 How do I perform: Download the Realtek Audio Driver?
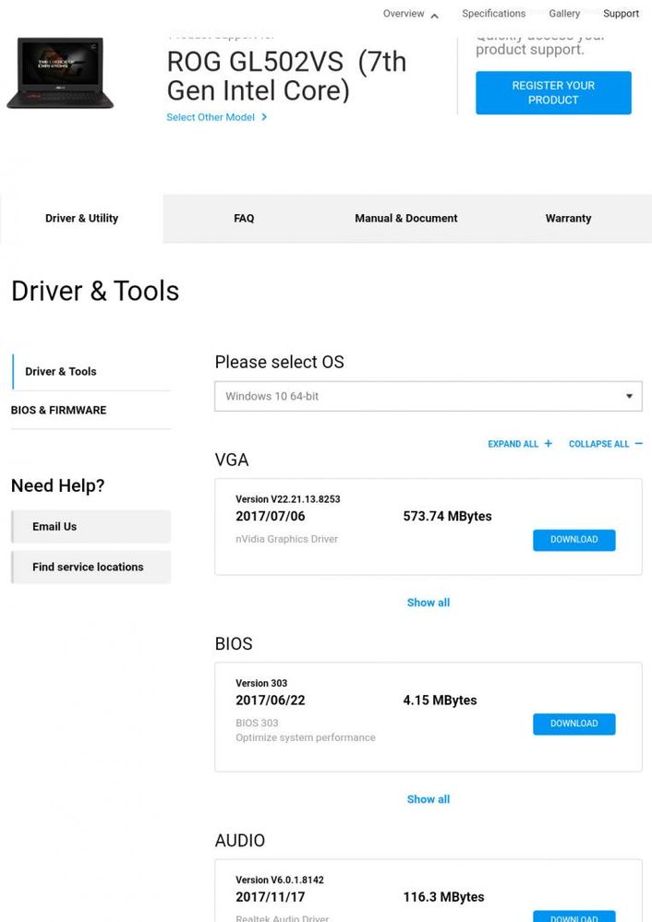574,917
